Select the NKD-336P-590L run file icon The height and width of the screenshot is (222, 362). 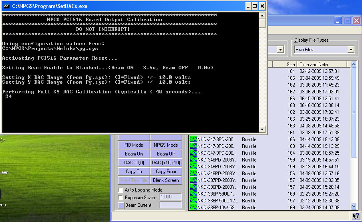pyautogui.click(x=193, y=194)
